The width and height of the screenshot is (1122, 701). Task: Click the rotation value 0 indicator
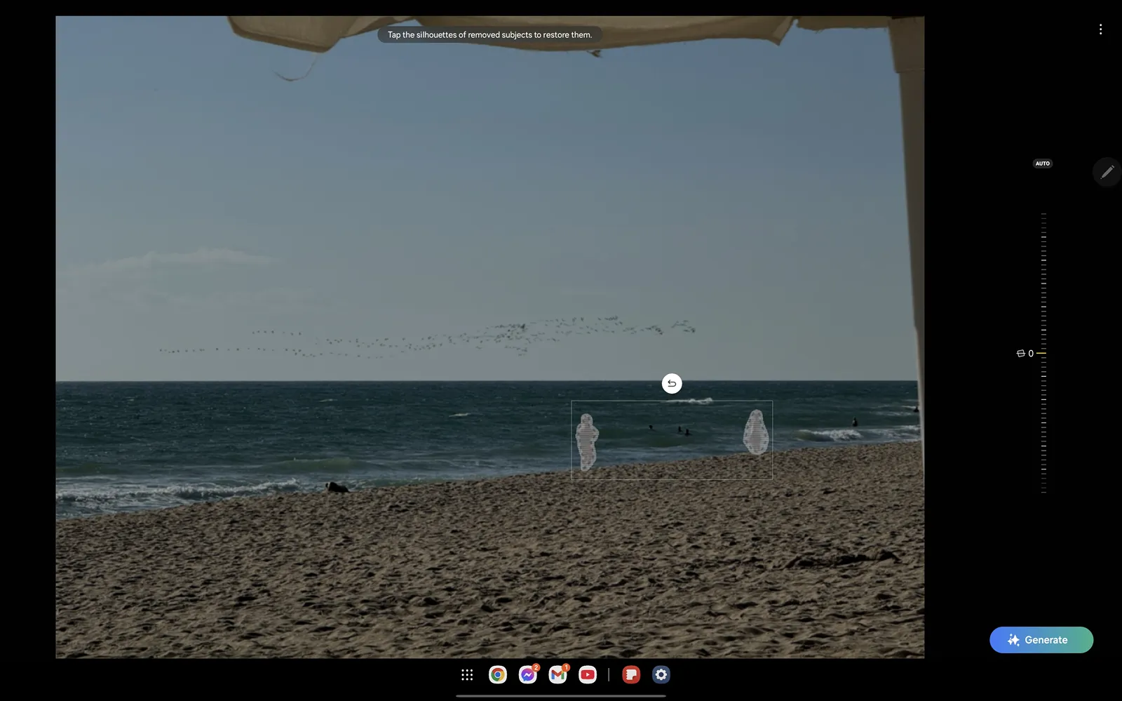click(1025, 354)
